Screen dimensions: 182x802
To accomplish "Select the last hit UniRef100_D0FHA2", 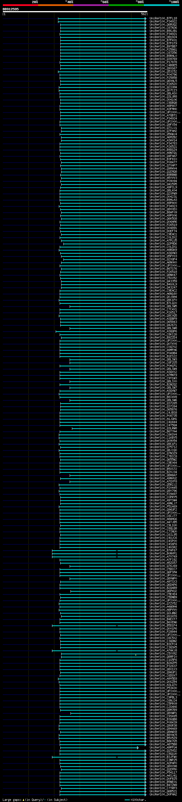I will [x=163, y=795].
